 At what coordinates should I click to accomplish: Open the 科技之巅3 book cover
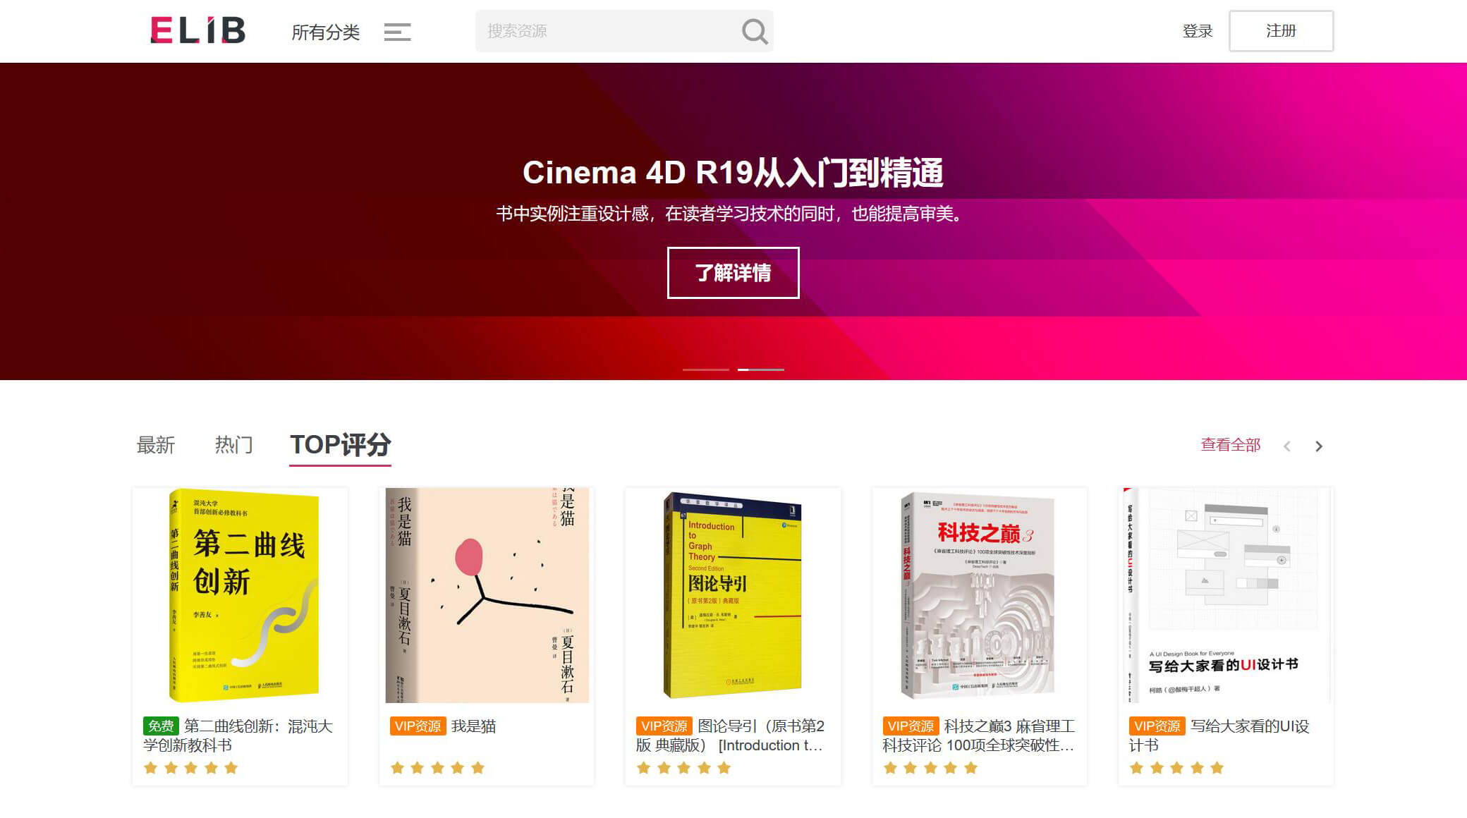tap(979, 594)
